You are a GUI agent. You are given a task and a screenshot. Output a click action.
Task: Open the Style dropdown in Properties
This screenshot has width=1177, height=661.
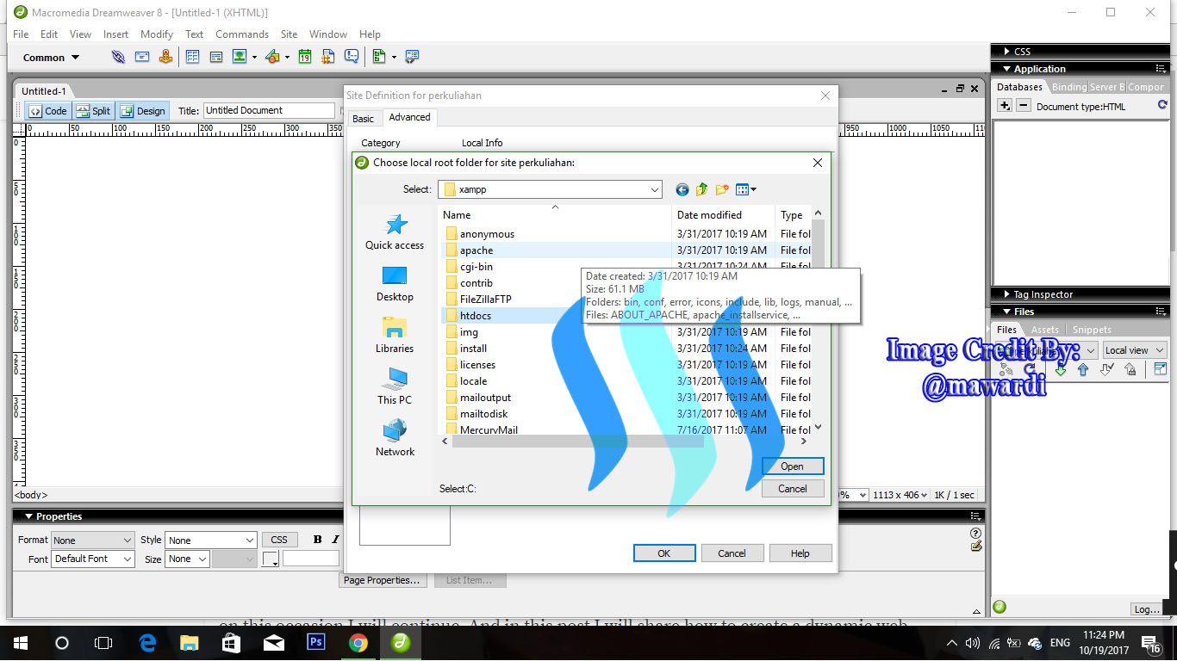tap(211, 541)
